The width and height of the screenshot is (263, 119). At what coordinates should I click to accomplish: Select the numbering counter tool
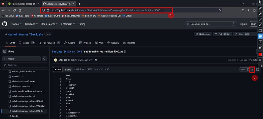[260, 36]
